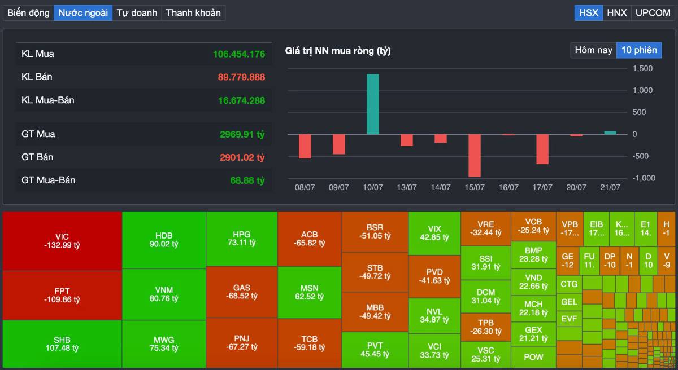Select the HDB 90.02 tỷ tile
Screen dimensions: 678x370
pyautogui.click(x=164, y=240)
